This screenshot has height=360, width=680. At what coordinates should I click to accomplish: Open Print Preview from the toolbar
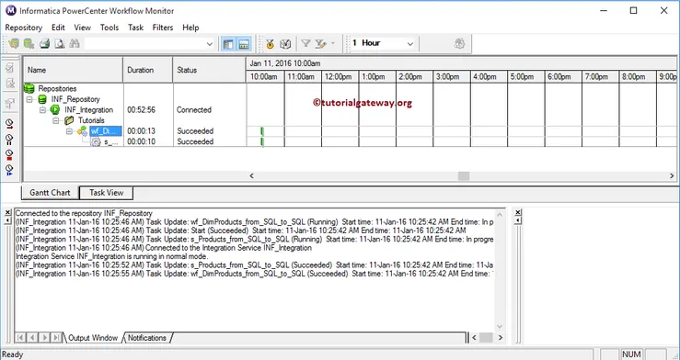[60, 44]
